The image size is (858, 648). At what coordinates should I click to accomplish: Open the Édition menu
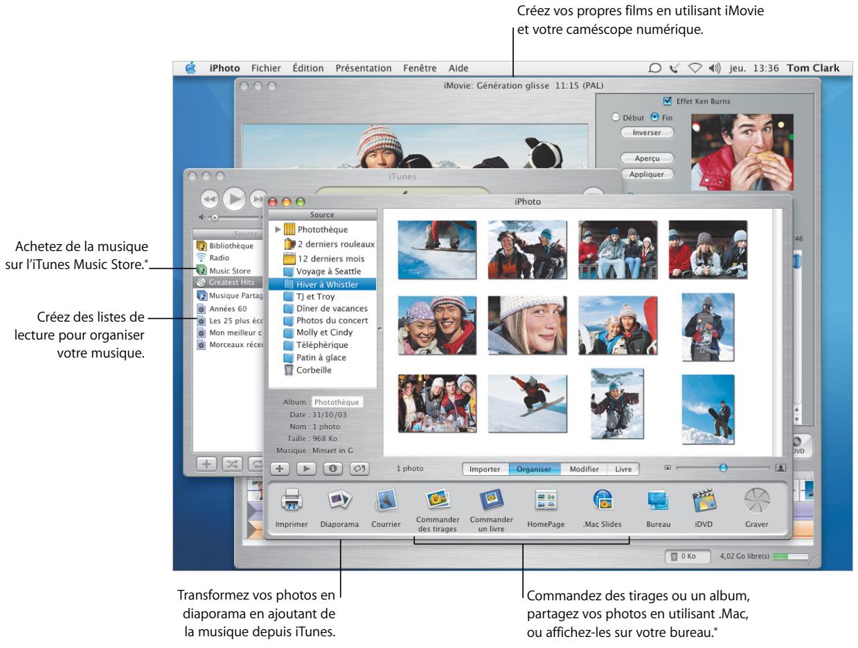(x=308, y=68)
